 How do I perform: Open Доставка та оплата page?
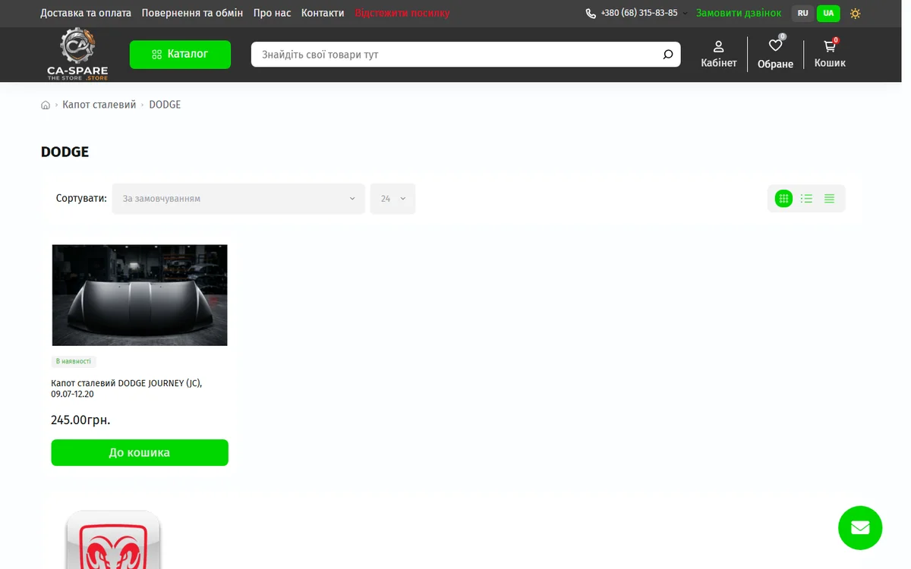coord(86,13)
